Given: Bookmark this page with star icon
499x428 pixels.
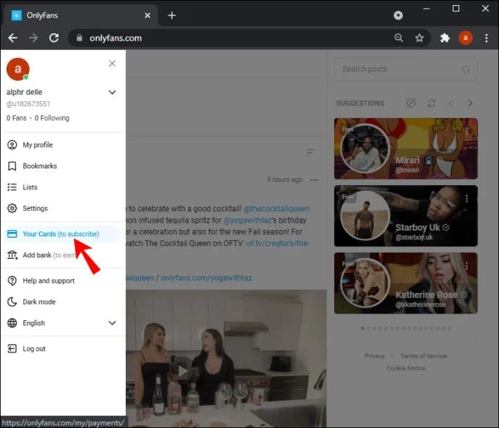Looking at the screenshot, I should (419, 38).
